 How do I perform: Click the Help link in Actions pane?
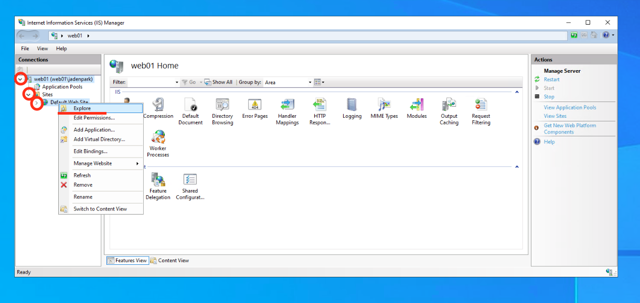549,142
